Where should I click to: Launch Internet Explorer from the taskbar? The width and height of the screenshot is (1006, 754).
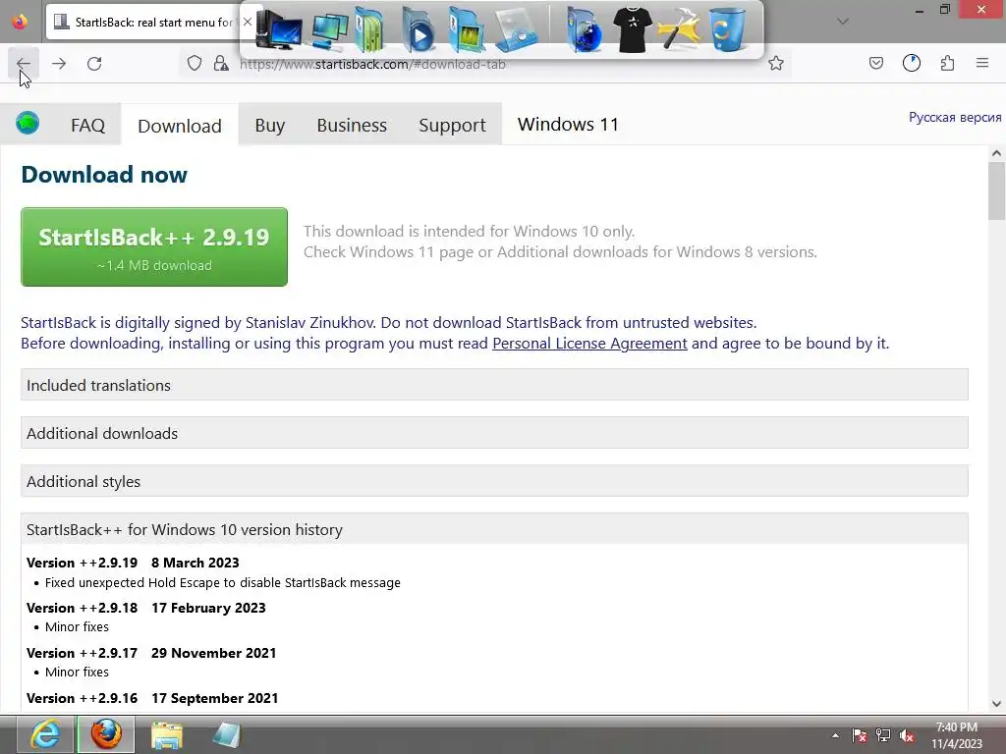[x=45, y=734]
